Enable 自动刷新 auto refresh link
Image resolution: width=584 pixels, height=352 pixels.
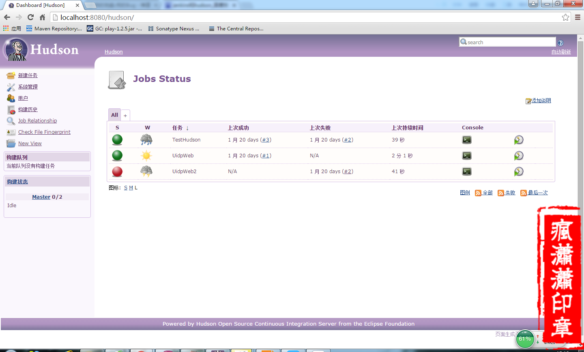(x=561, y=52)
